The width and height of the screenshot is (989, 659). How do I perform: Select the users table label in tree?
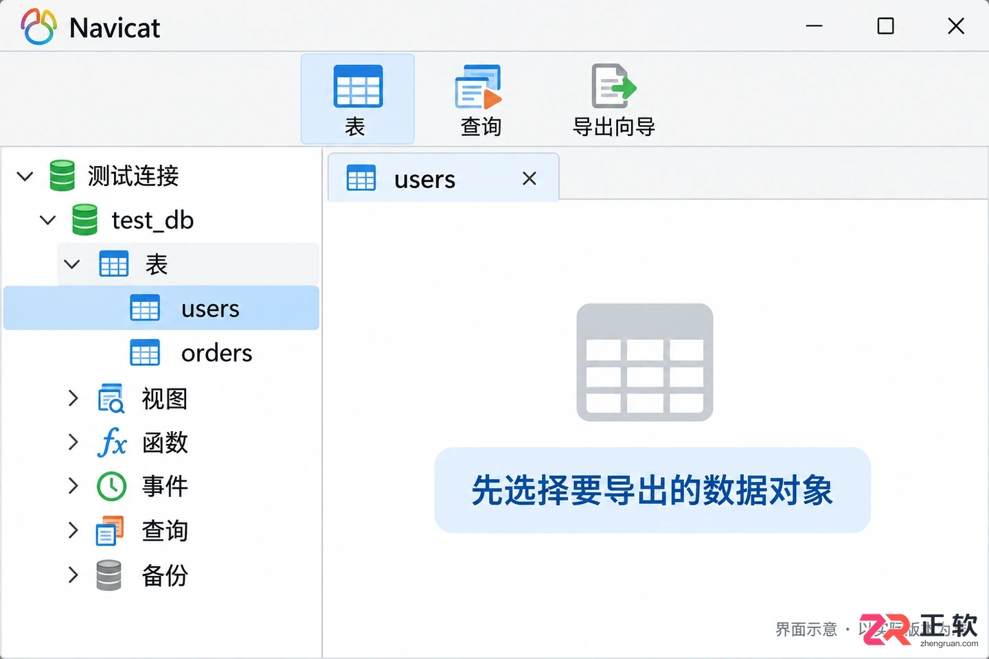tap(210, 309)
